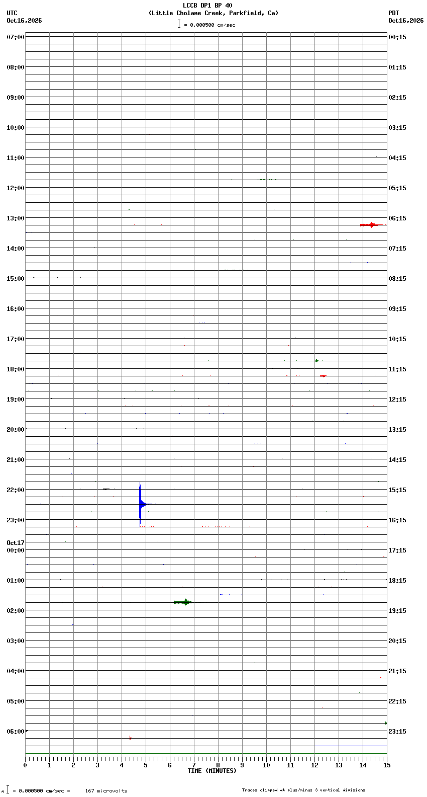Click the station title LCCB DP1 BP 40
The width and height of the screenshot is (427, 797).
coord(207,6)
